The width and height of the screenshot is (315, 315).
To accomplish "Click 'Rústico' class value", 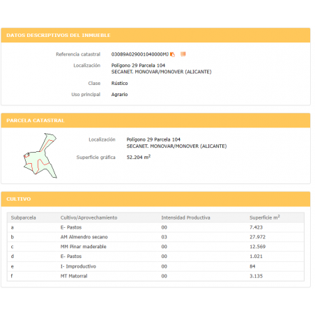I will [119, 84].
